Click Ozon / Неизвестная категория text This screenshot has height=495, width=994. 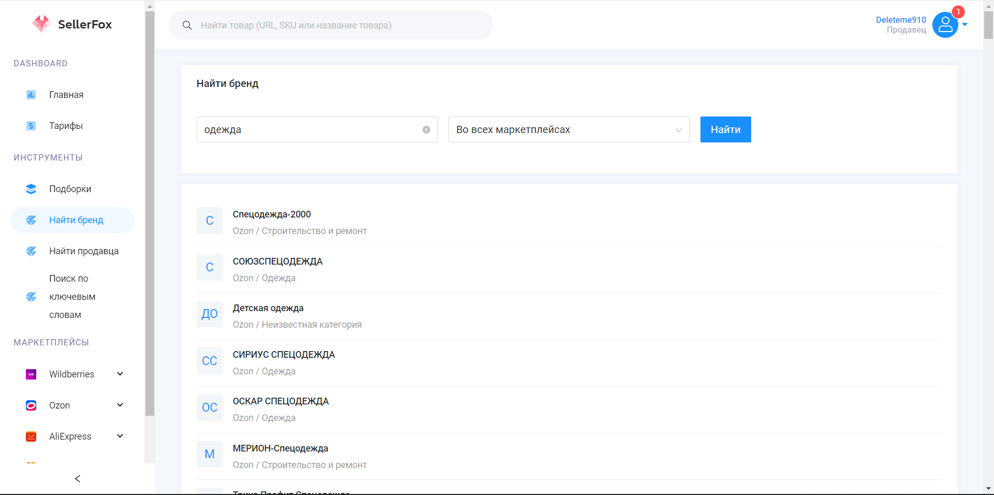click(x=297, y=325)
